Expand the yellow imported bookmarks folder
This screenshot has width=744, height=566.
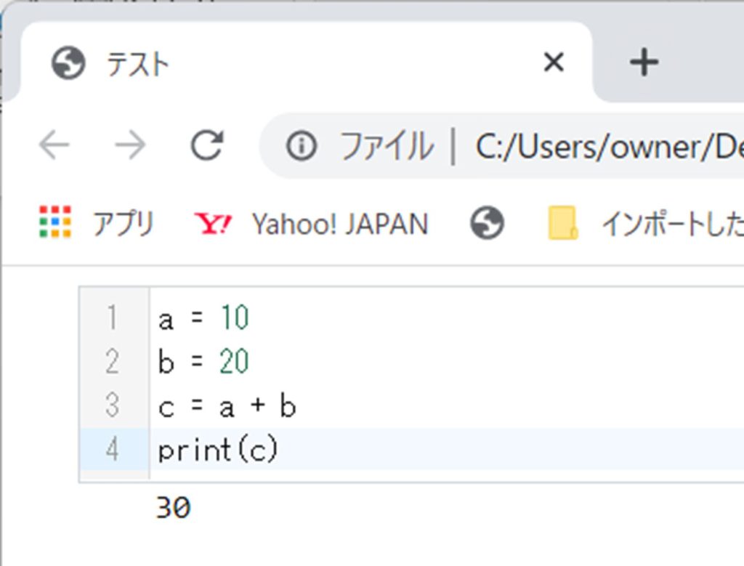point(562,223)
